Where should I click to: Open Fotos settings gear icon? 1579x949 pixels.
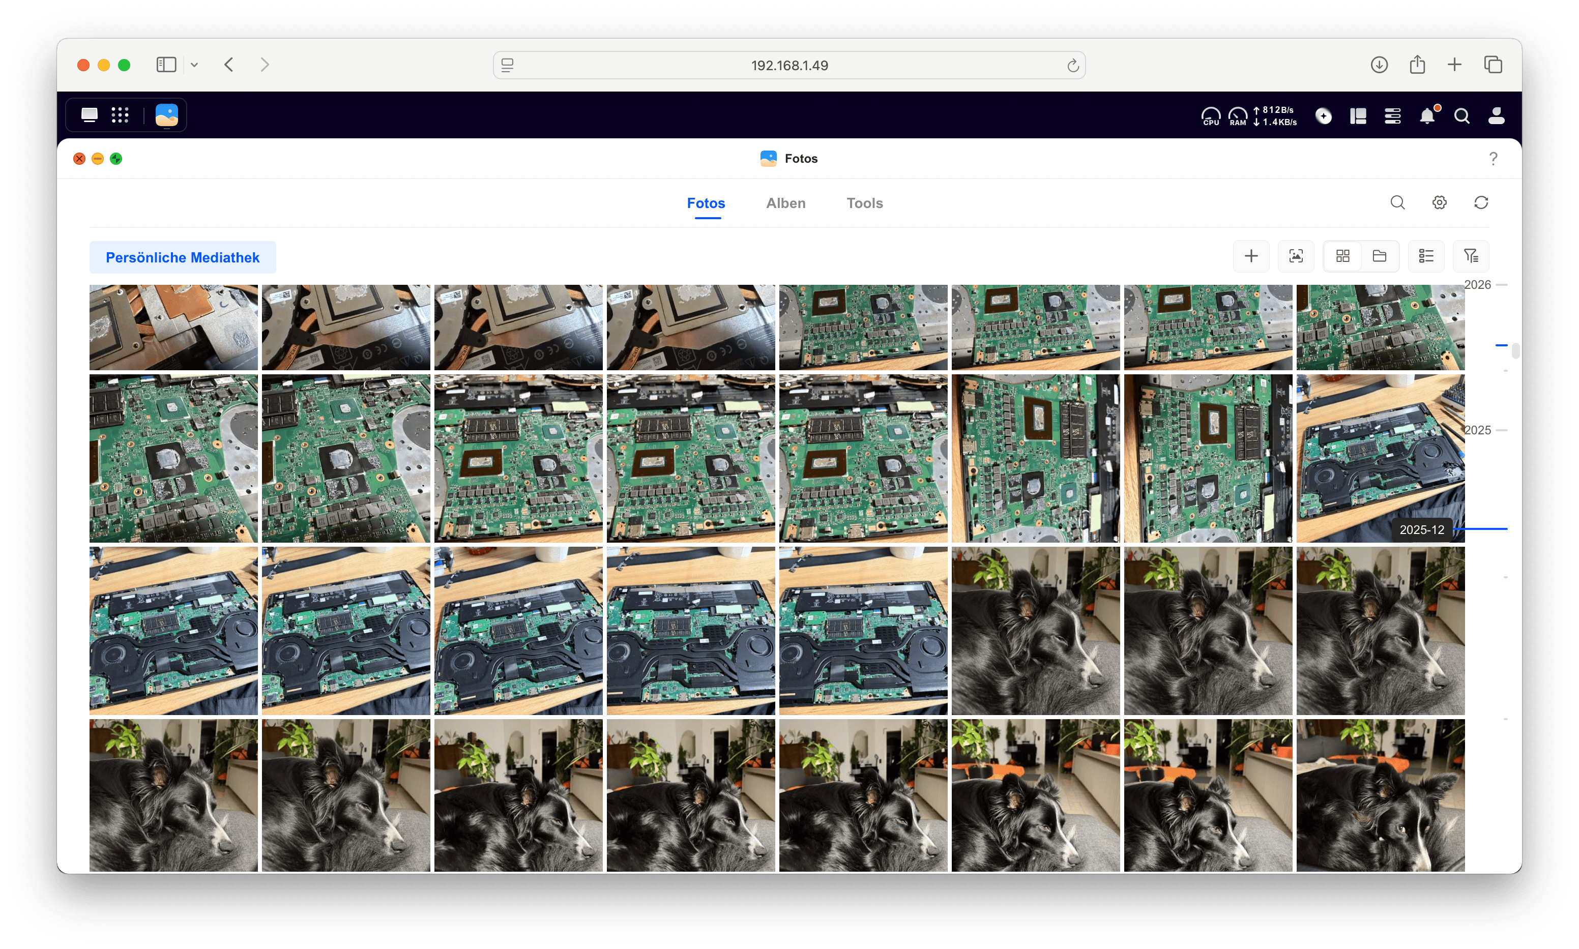1439,203
